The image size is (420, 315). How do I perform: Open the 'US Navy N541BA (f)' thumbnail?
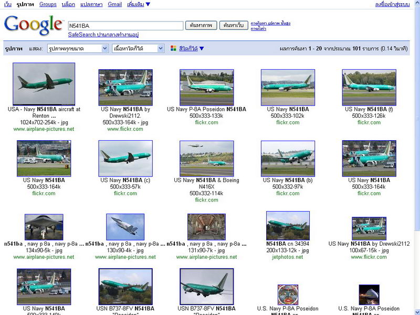(369, 87)
